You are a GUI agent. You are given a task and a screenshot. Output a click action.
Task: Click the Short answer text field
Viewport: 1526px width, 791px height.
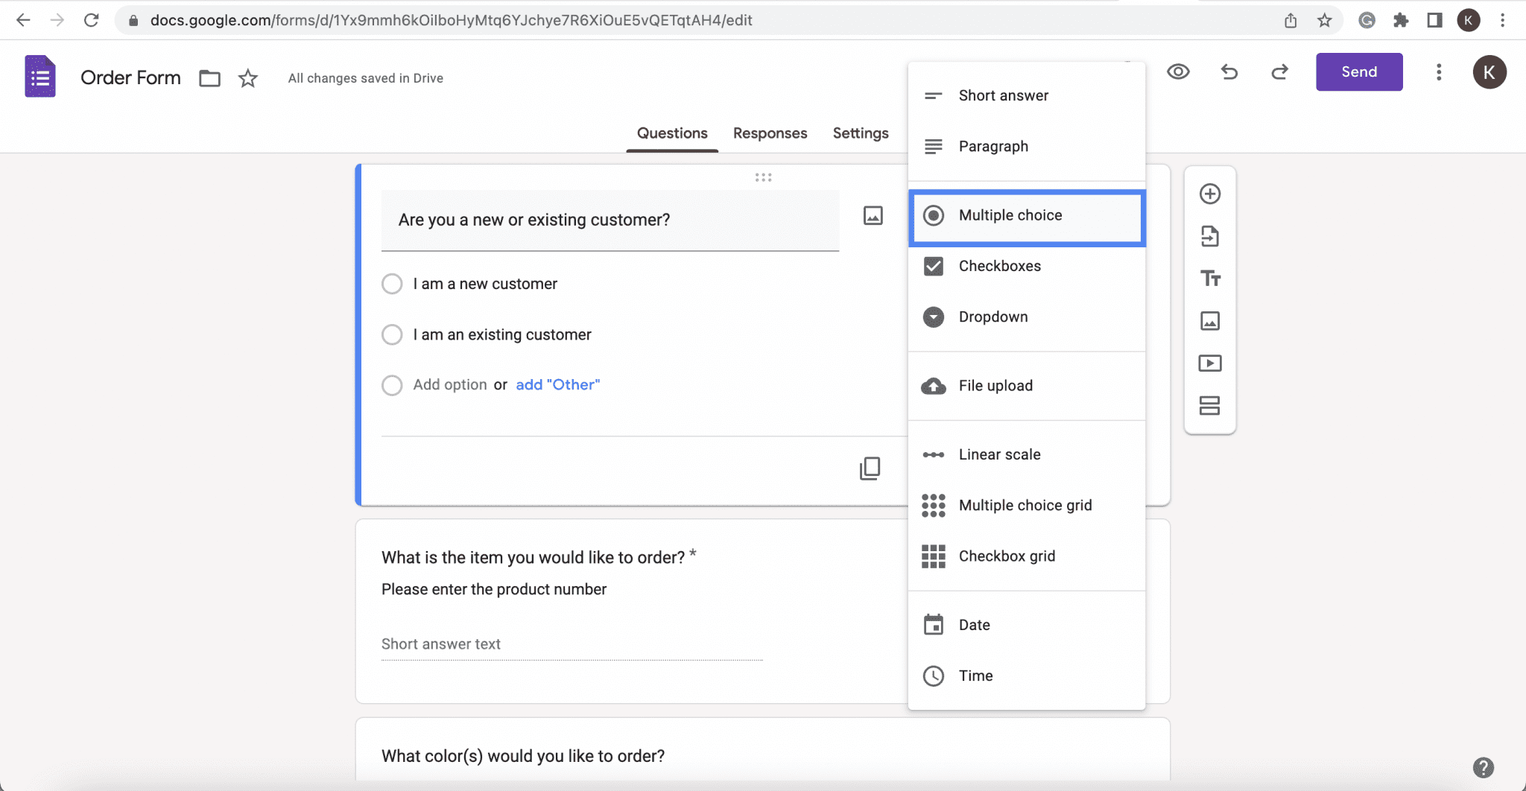coord(572,644)
